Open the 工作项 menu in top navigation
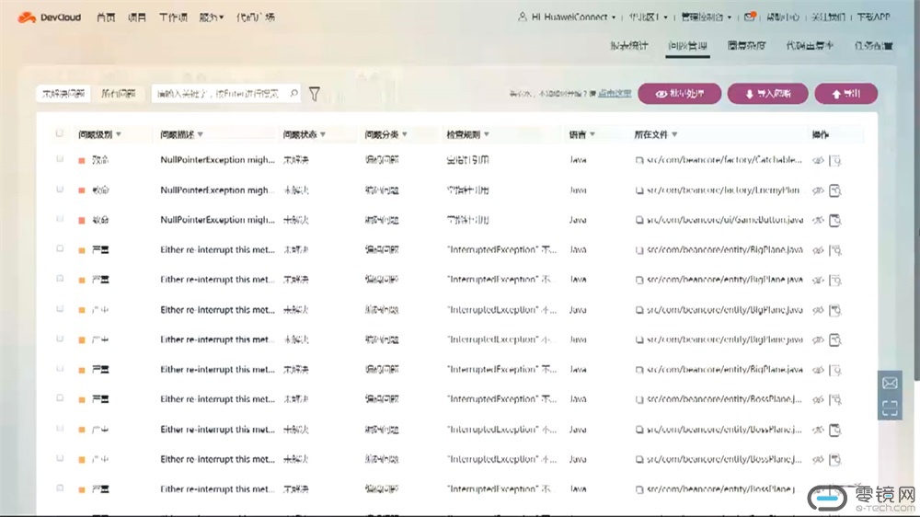Viewport: 920px width, 517px height. [172, 17]
